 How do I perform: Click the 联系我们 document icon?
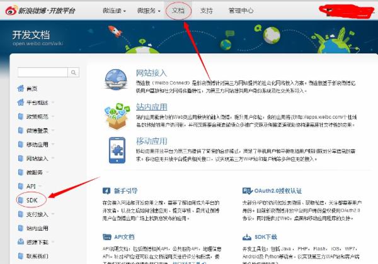coord(21,256)
